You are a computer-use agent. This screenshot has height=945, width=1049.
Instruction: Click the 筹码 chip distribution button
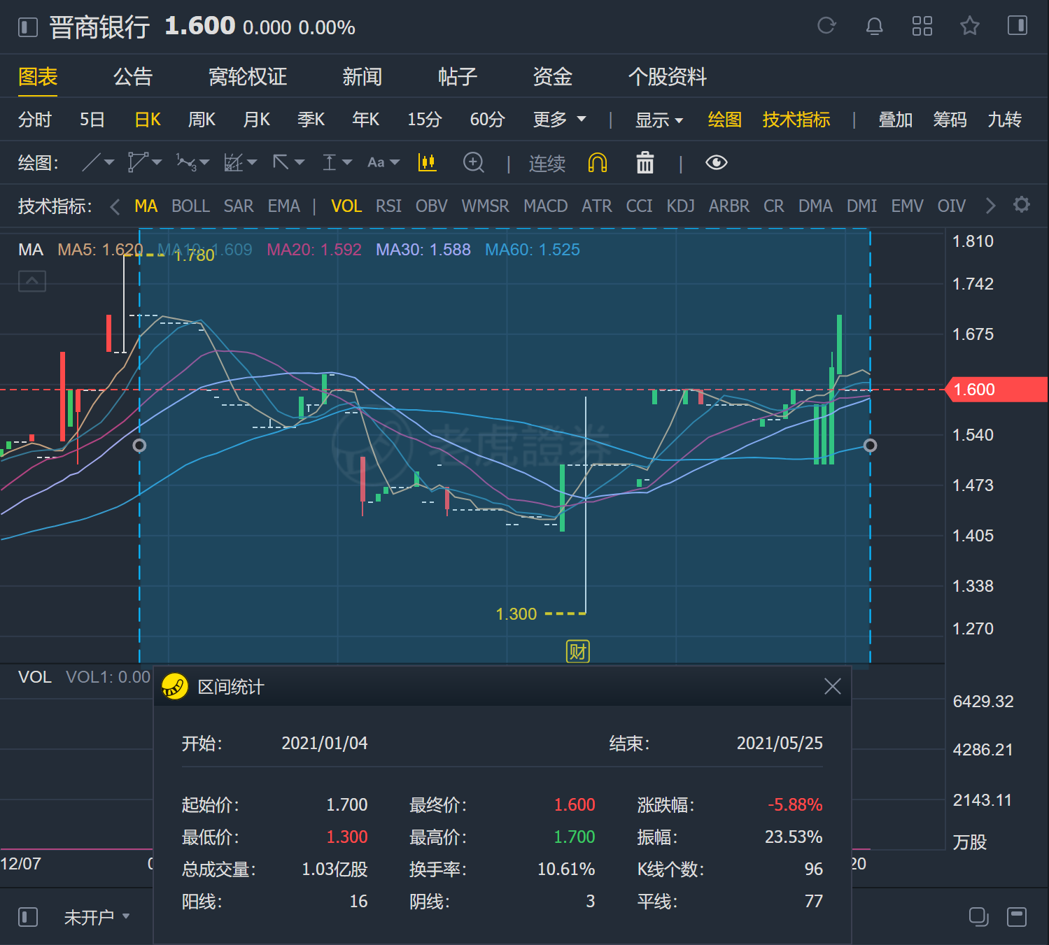pos(950,120)
